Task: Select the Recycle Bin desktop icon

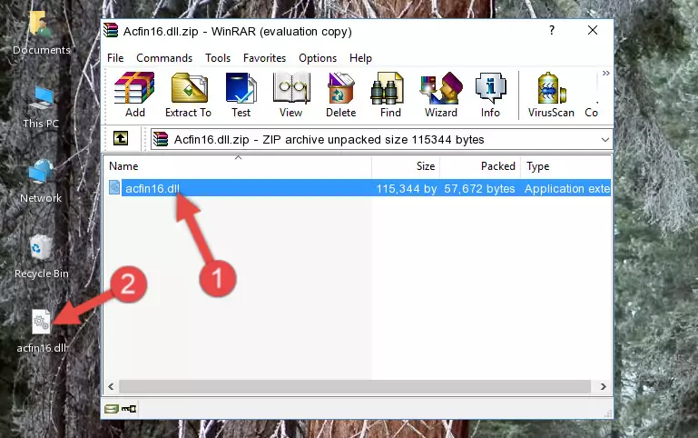Action: [x=41, y=256]
